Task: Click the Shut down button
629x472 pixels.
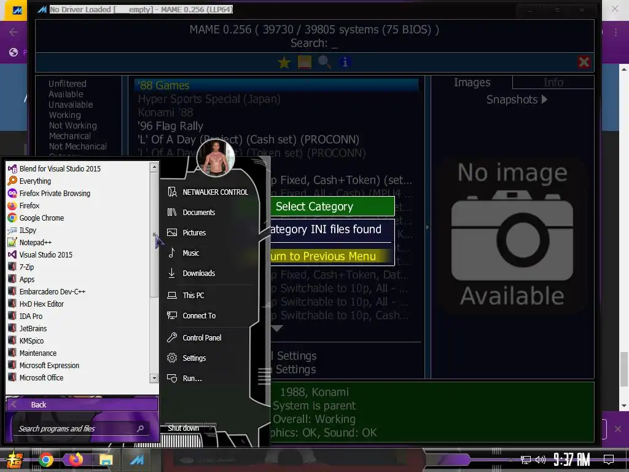Action: 183,428
